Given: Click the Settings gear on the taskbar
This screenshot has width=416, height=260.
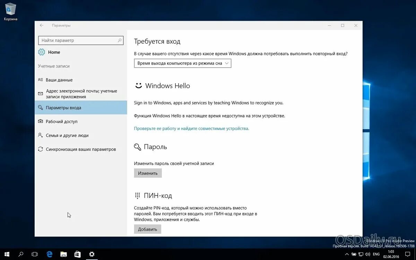Looking at the screenshot, I should (92, 254).
